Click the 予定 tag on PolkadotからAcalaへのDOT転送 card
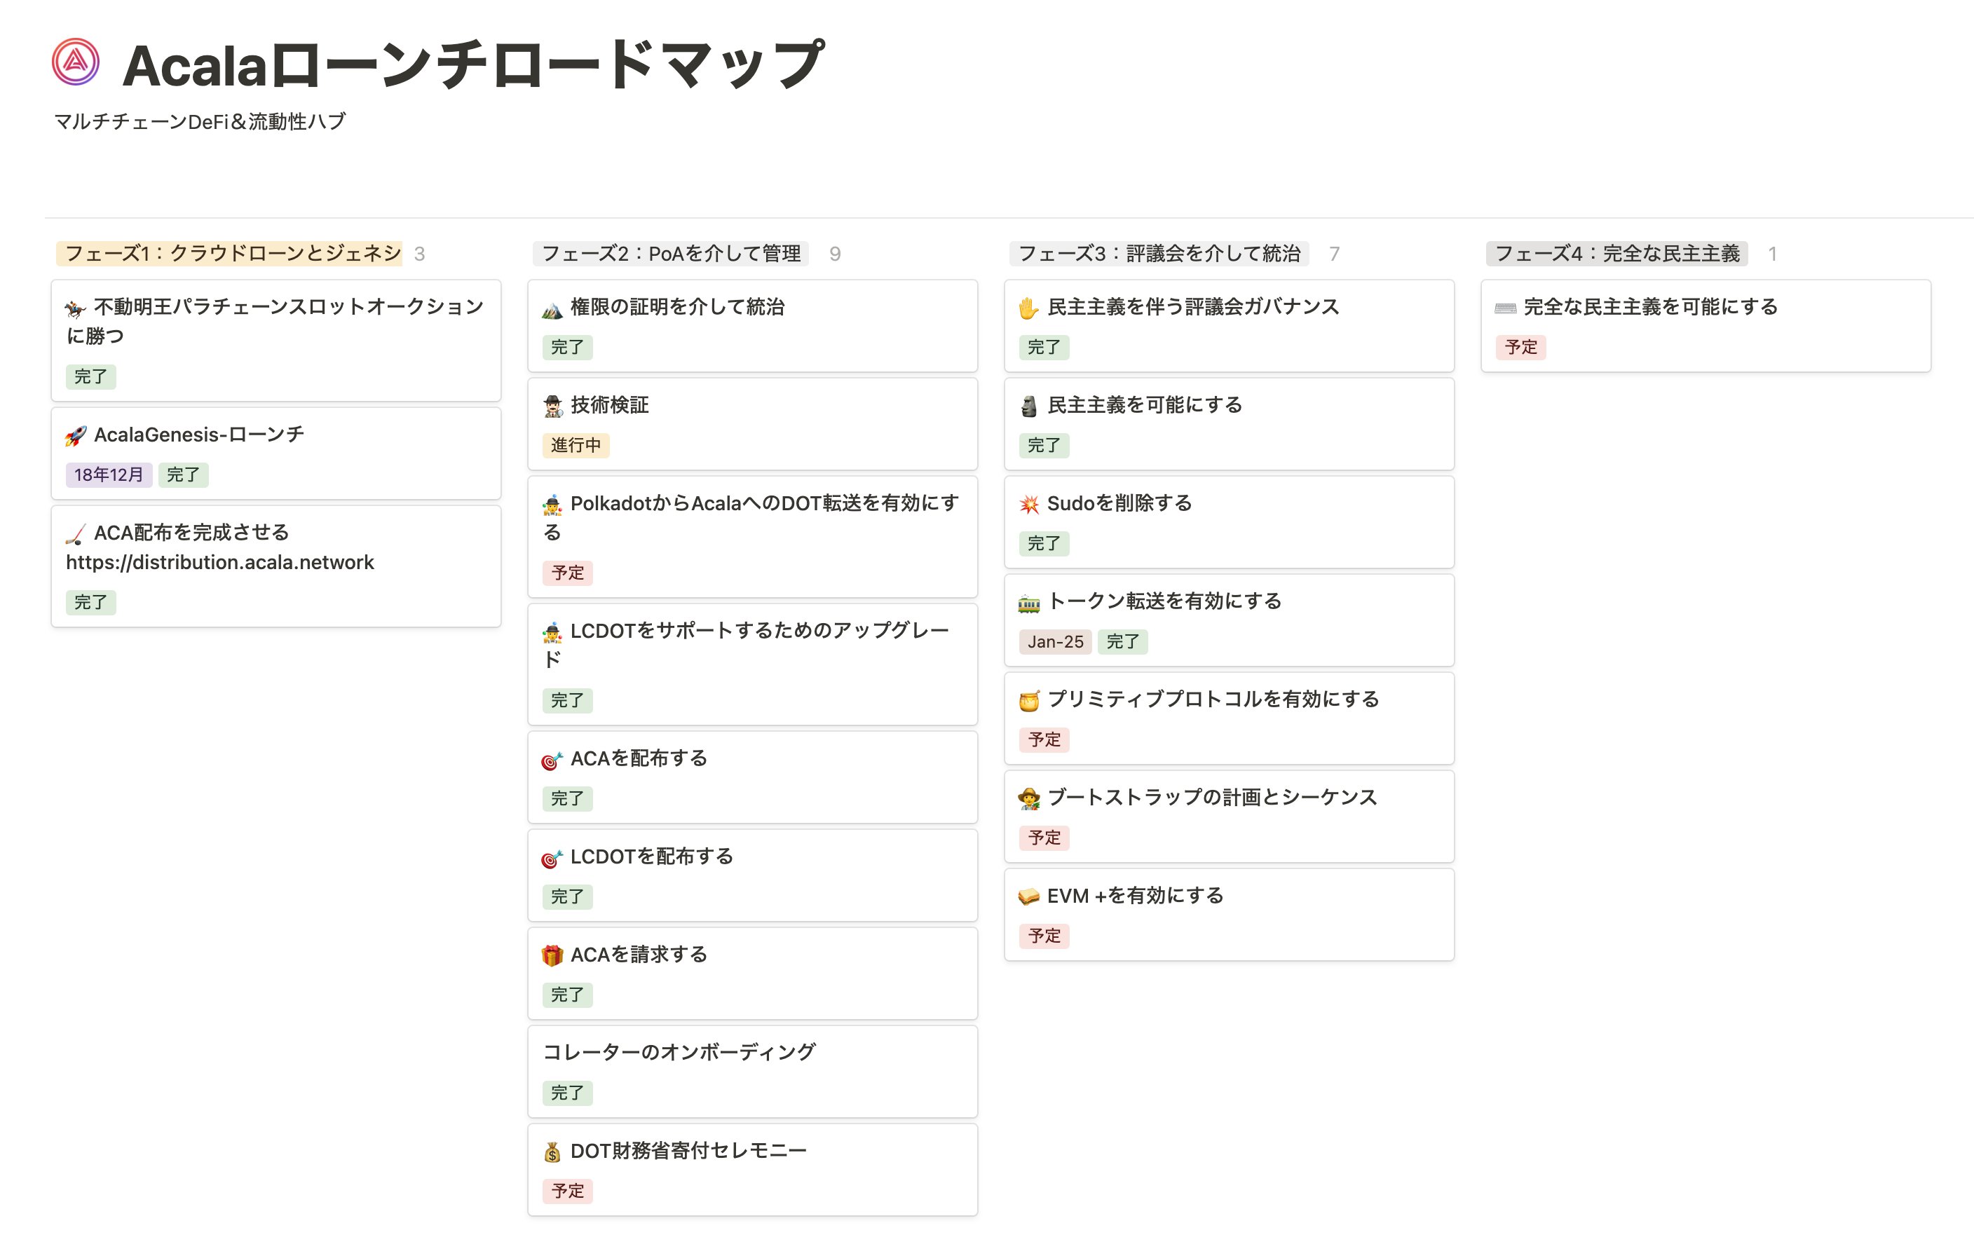The width and height of the screenshot is (1974, 1256). coord(567,573)
